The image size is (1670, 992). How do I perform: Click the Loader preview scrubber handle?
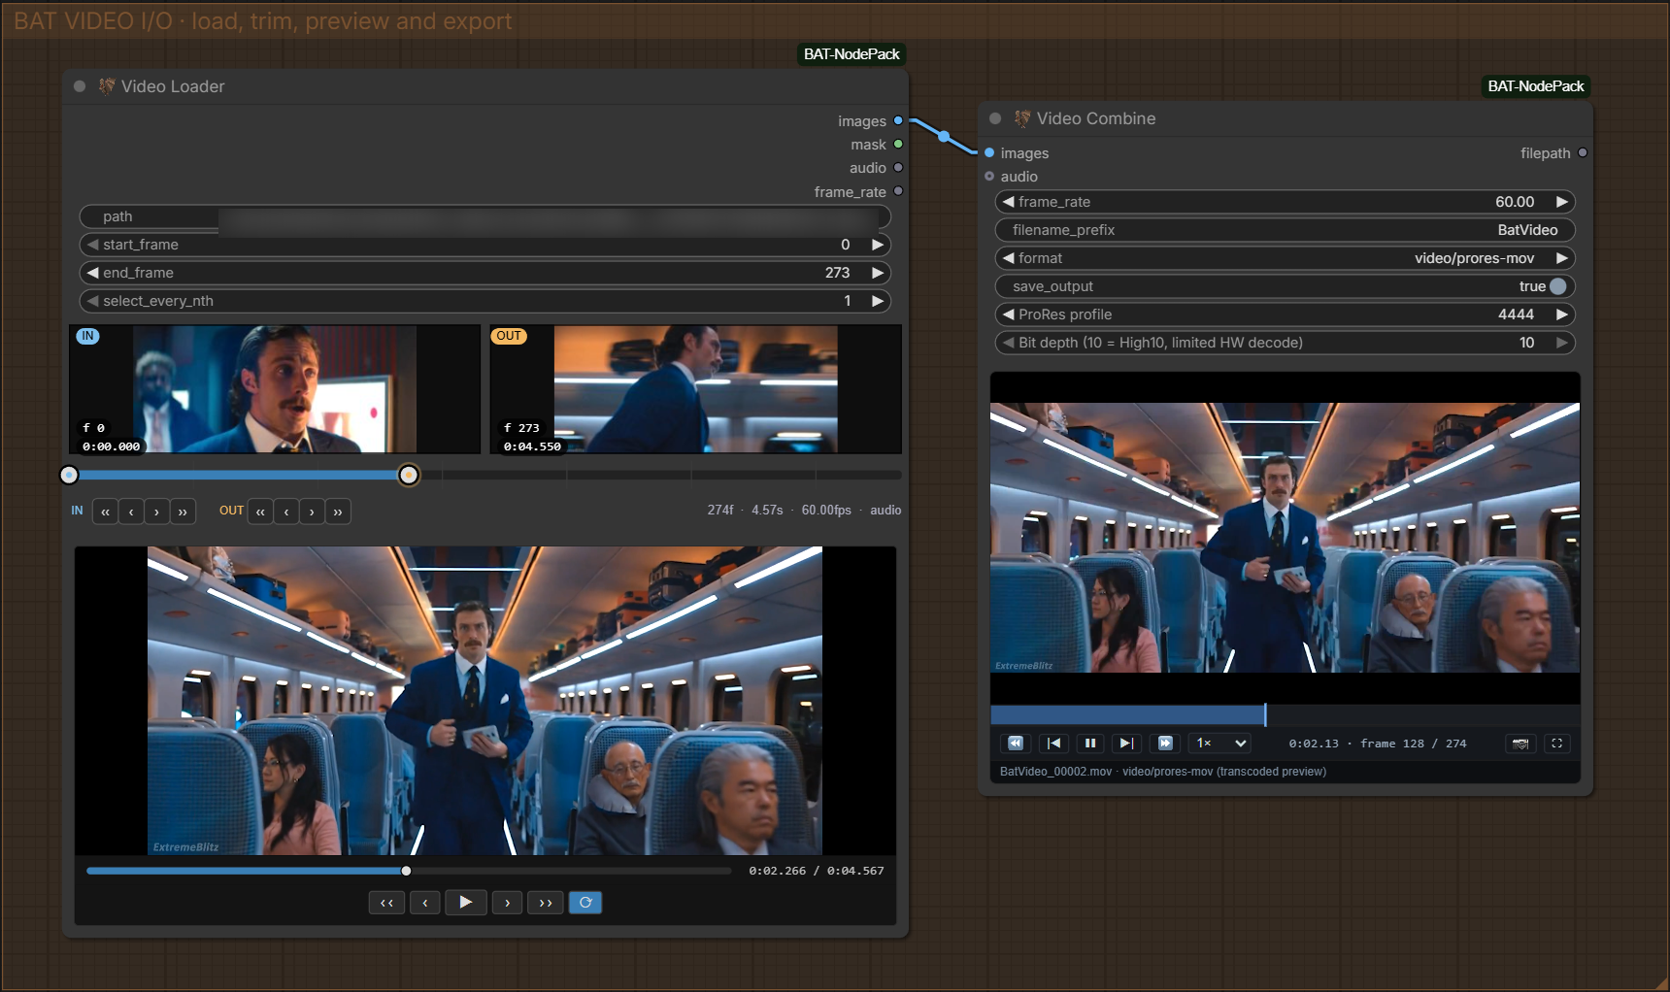[406, 871]
